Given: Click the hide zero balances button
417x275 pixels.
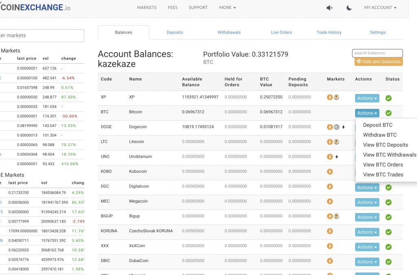Looking at the screenshot, I should click(378, 62).
